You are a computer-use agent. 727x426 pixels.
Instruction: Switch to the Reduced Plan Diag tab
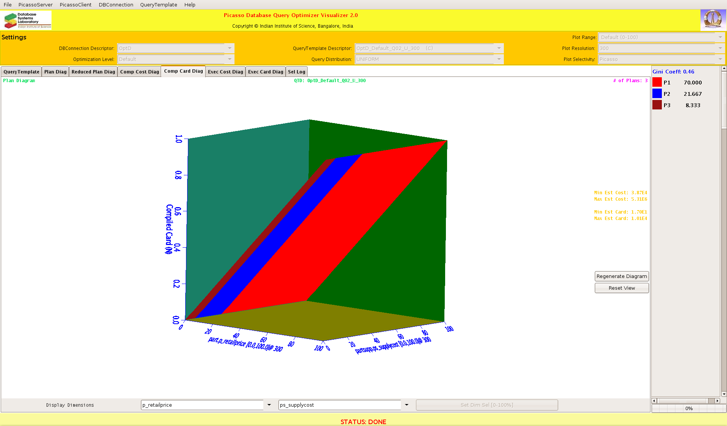[x=93, y=72]
